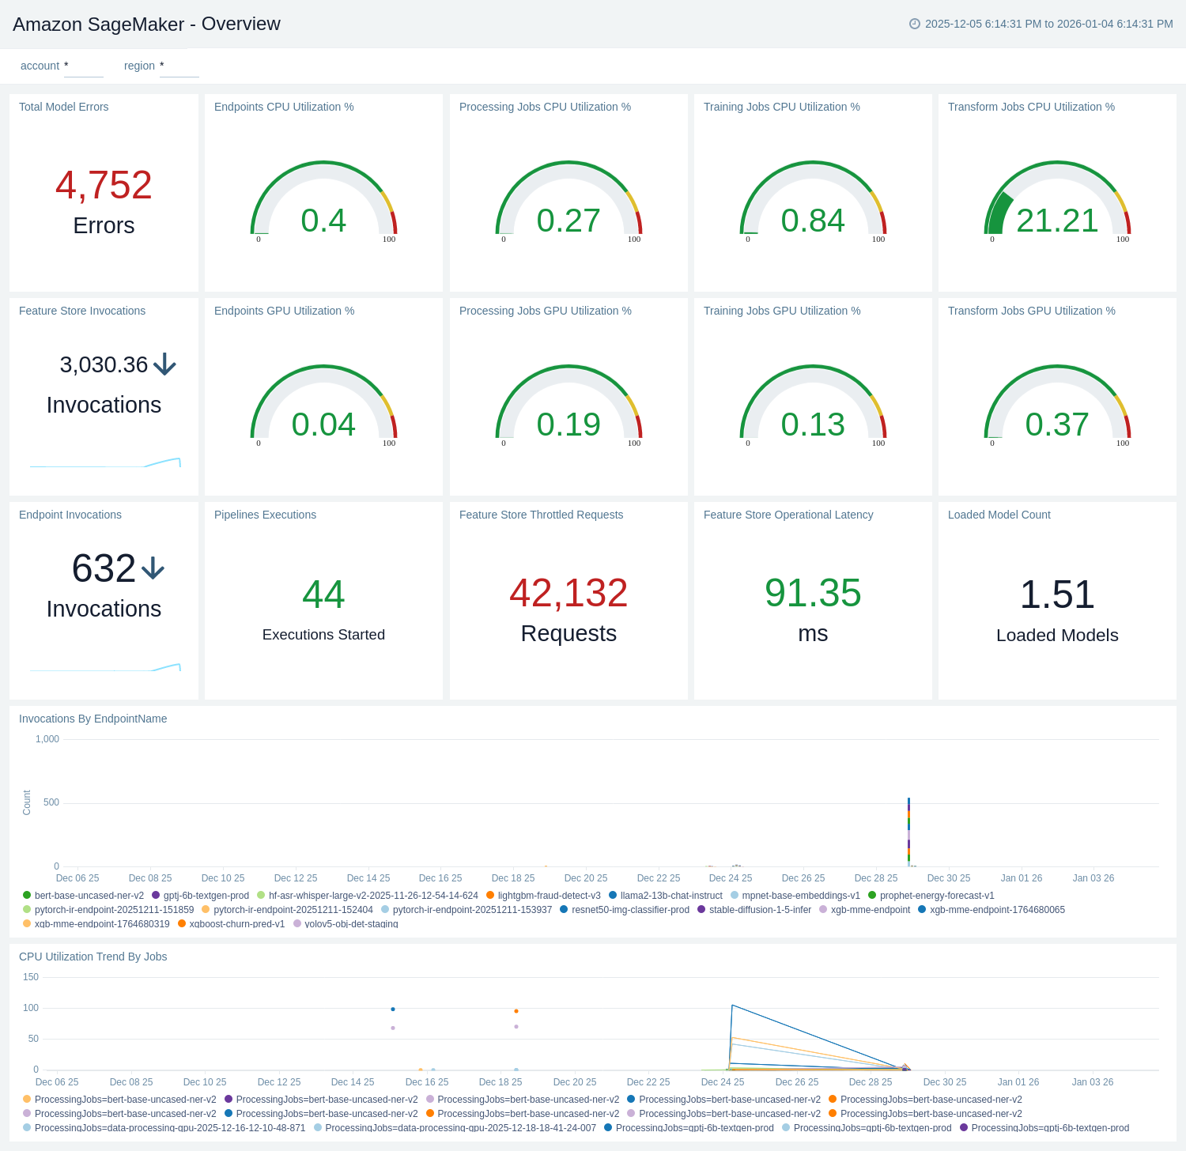Click the clock icon beside the time range
The image size is (1186, 1151).
click(x=915, y=24)
